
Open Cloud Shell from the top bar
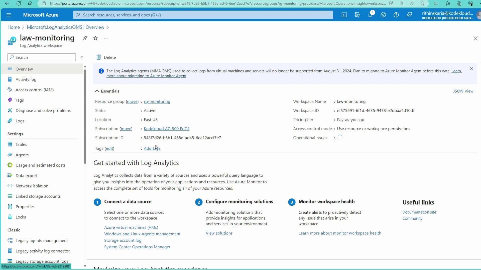tap(344, 15)
